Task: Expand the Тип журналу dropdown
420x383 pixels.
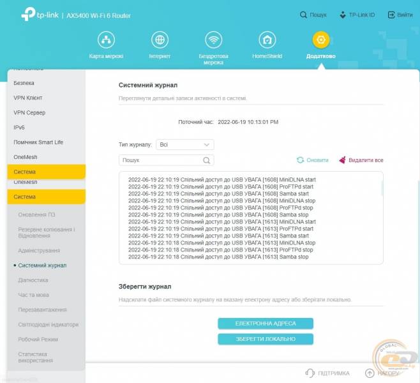Action: coord(185,145)
